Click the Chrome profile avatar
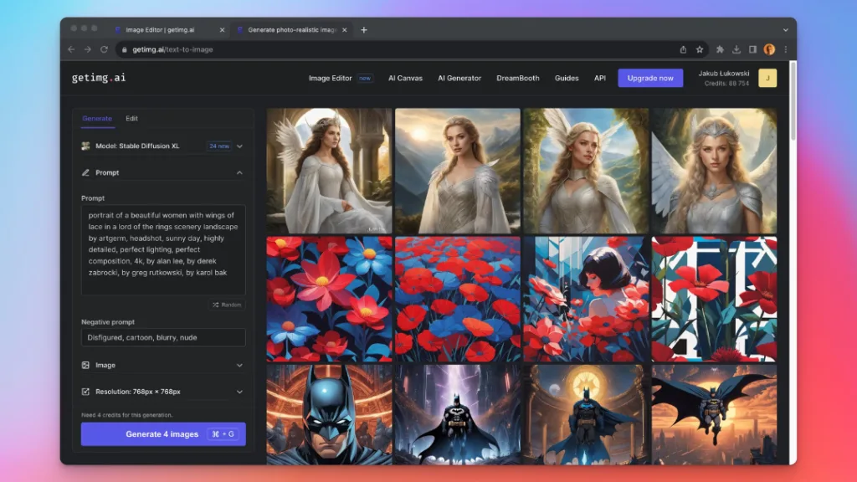857x482 pixels. [x=770, y=49]
